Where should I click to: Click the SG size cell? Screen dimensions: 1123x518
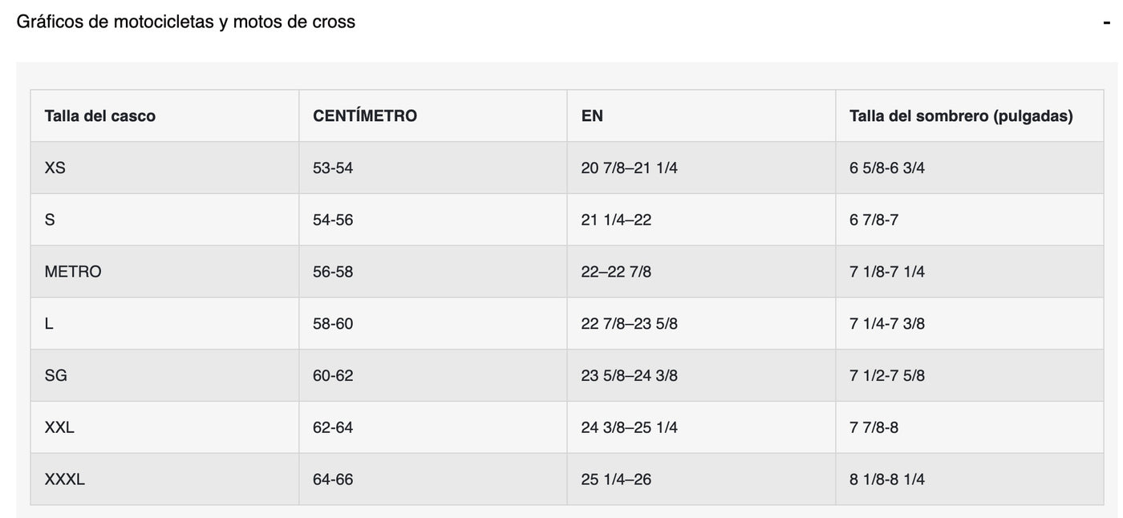pyautogui.click(x=56, y=375)
